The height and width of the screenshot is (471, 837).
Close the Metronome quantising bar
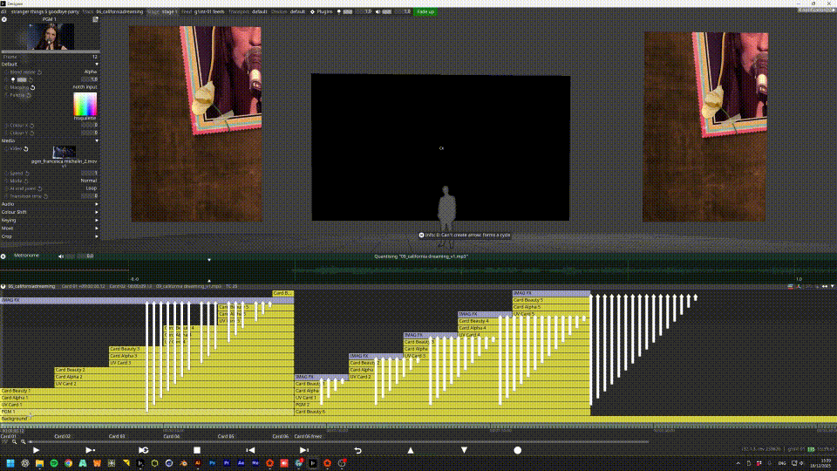pos(3,256)
